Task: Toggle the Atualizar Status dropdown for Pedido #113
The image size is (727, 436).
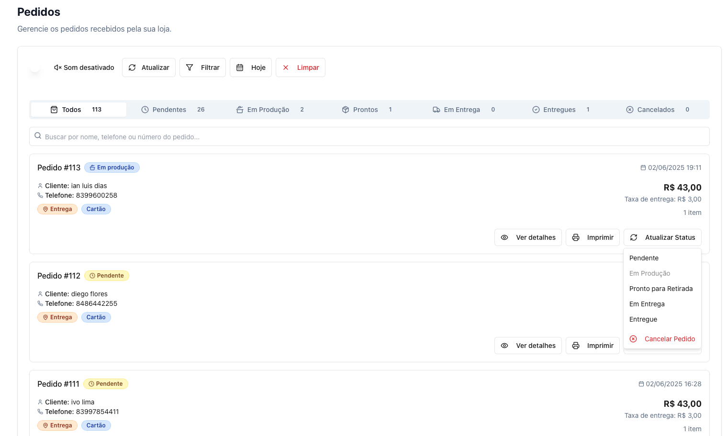Action: click(x=662, y=237)
